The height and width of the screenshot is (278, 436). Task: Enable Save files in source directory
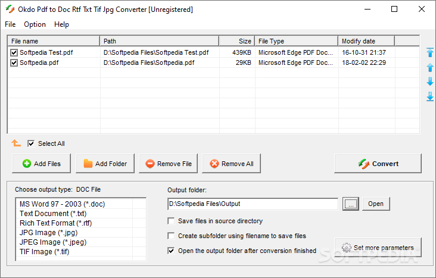pos(171,221)
